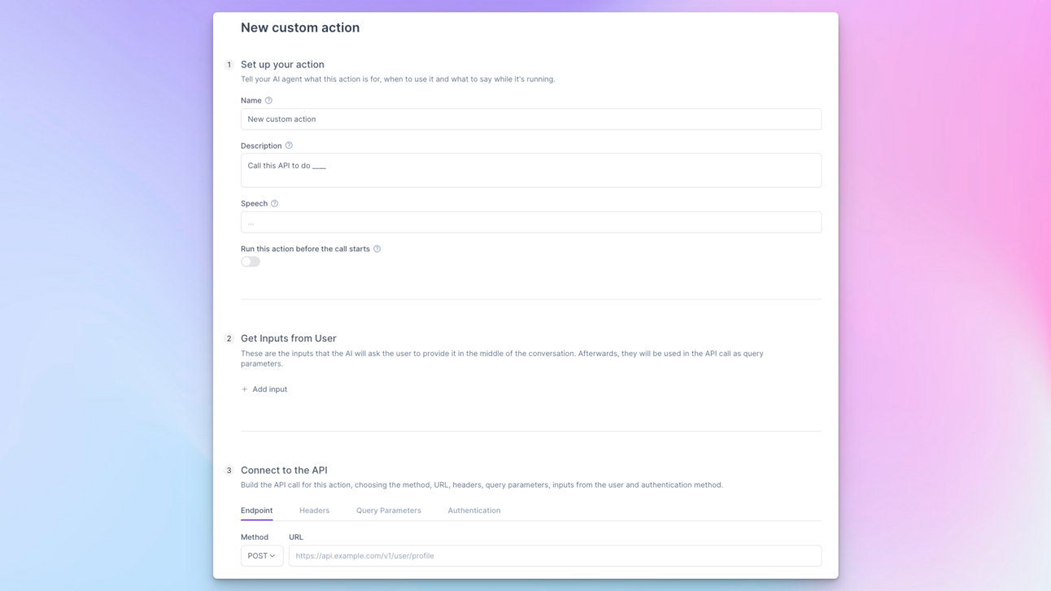1051x591 pixels.
Task: Enable Run this action before the call starts
Action: [x=250, y=261]
